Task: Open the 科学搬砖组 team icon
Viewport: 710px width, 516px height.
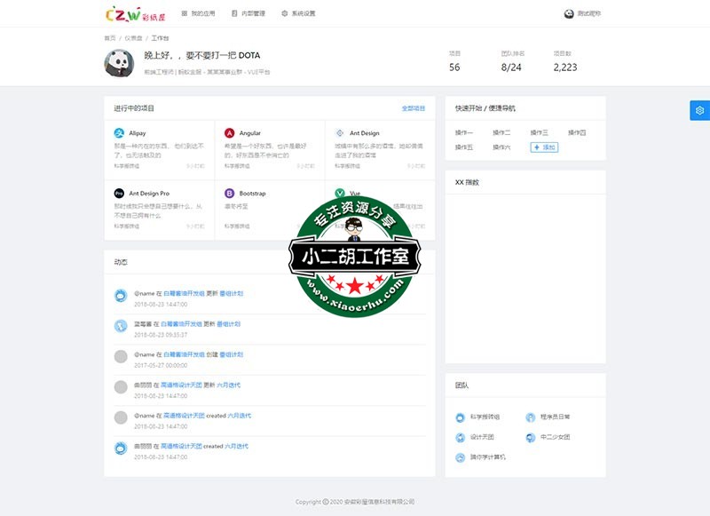Action: pos(460,417)
